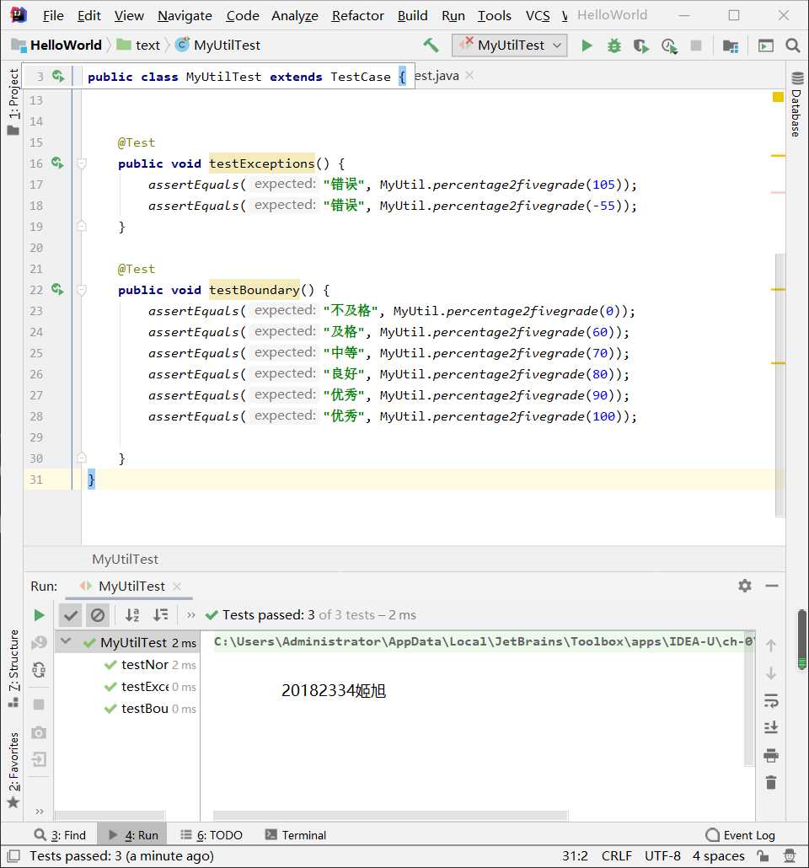Viewport: 809px width, 868px height.
Task: Open Project Structure icon in toolbar
Action: tap(731, 46)
